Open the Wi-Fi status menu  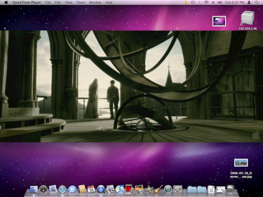[206, 3]
